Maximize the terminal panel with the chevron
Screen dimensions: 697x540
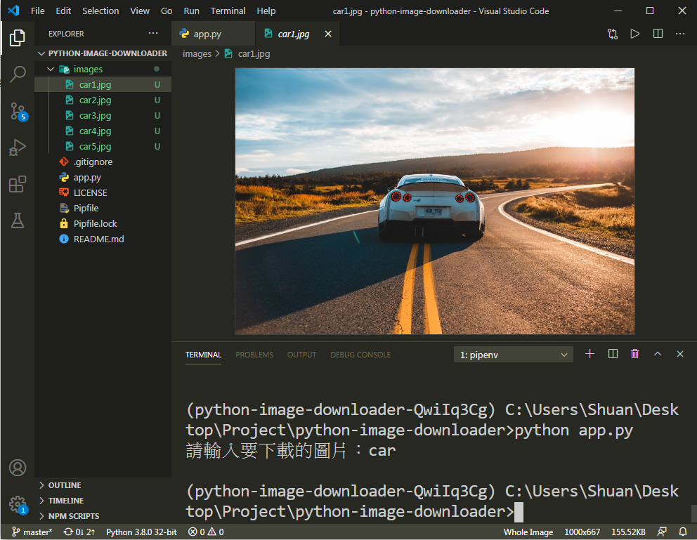click(658, 354)
